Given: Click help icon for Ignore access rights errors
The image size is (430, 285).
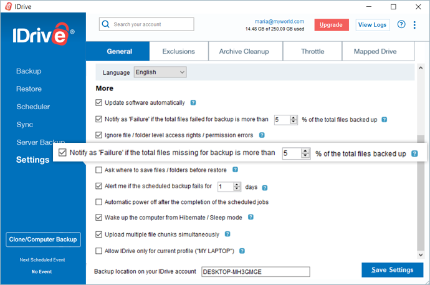Looking at the screenshot, I should click(262, 135).
